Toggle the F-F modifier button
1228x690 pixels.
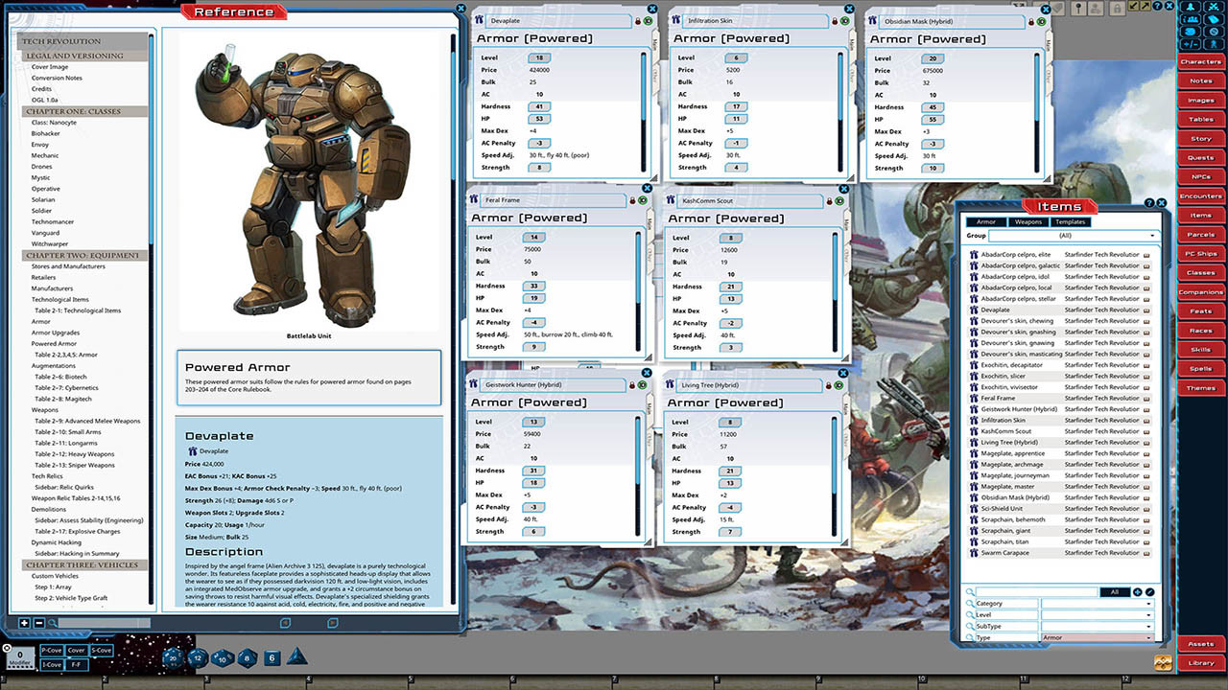tap(77, 663)
